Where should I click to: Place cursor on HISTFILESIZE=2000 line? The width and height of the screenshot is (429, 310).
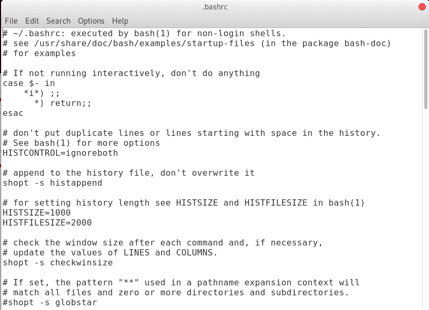47,223
